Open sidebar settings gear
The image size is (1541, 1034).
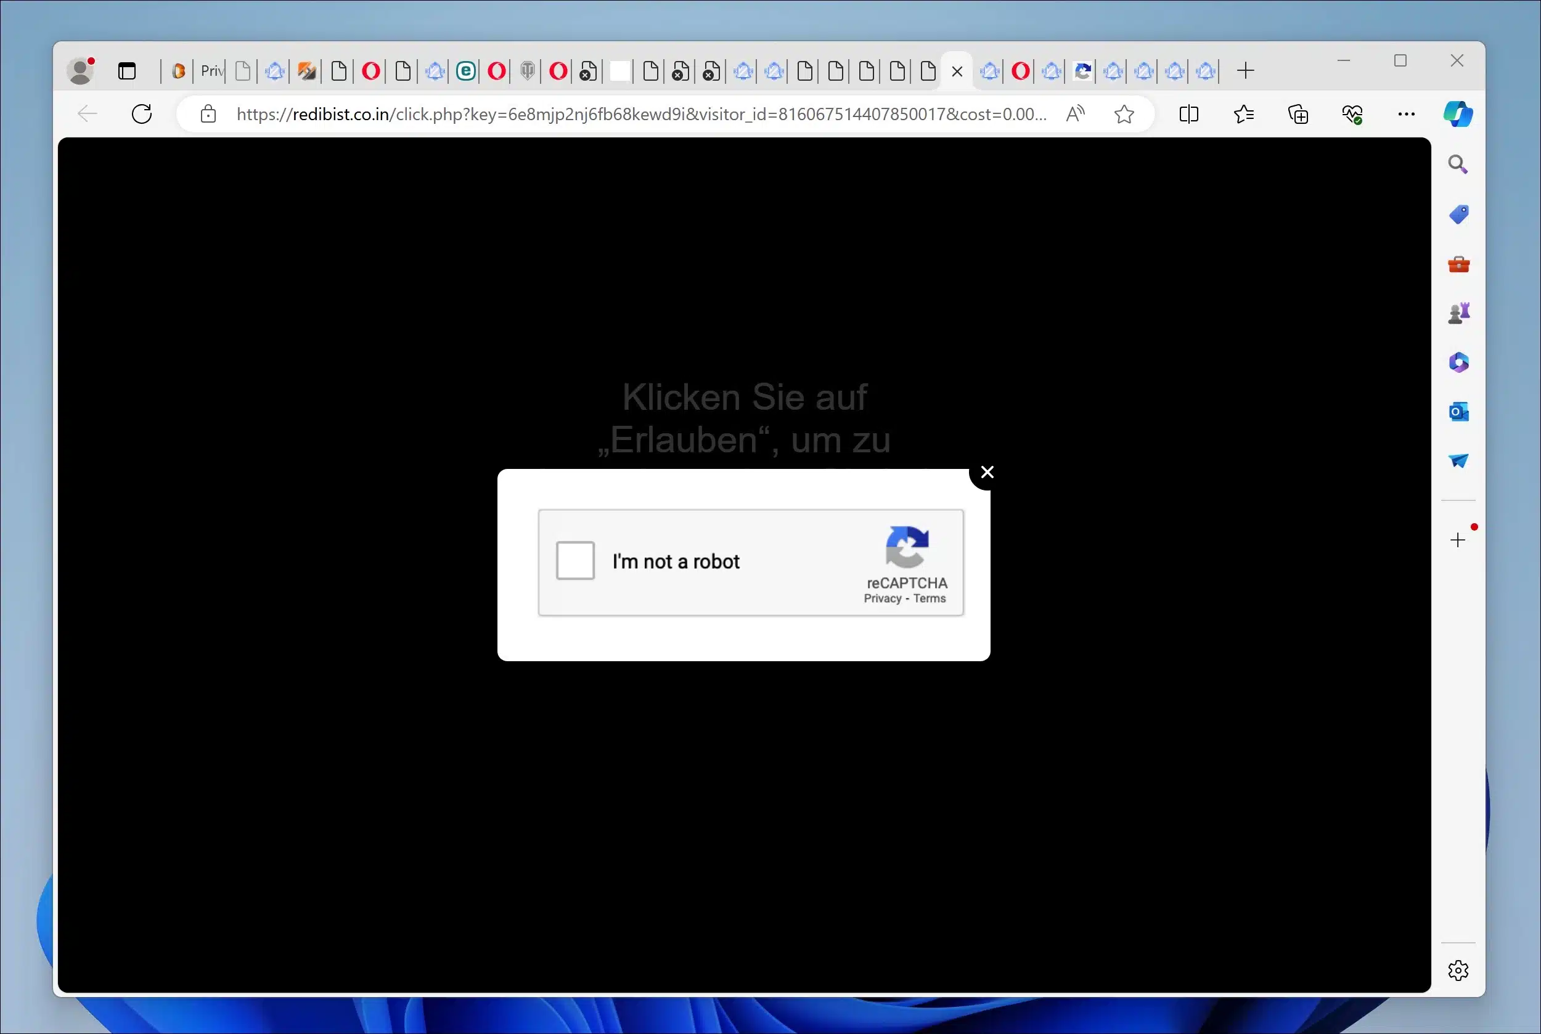tap(1458, 970)
